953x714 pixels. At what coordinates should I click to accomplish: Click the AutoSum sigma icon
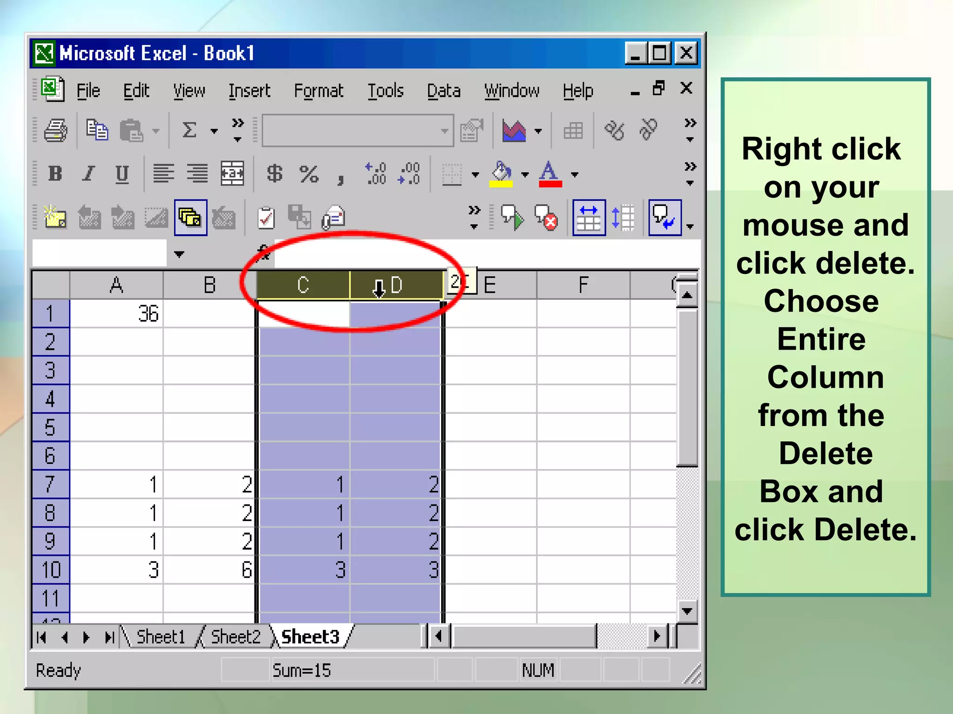point(189,130)
